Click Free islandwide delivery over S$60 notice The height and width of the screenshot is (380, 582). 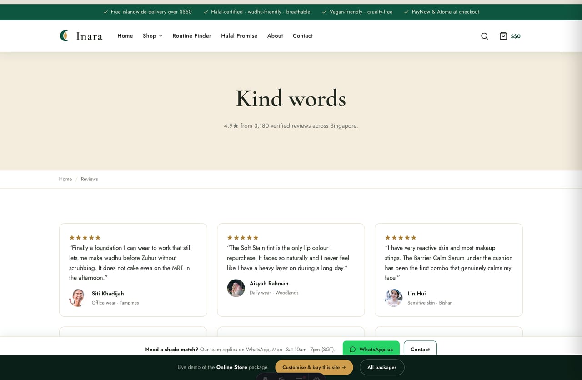(148, 12)
